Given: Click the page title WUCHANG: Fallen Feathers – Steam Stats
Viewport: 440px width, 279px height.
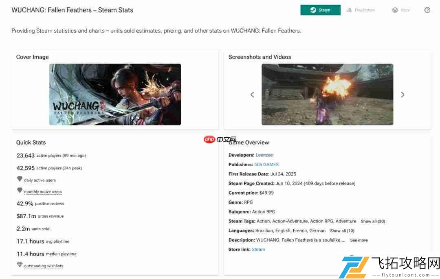Looking at the screenshot, I should click(x=73, y=10).
